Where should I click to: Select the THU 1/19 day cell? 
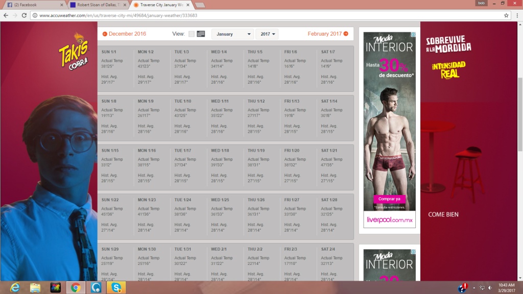click(x=262, y=167)
